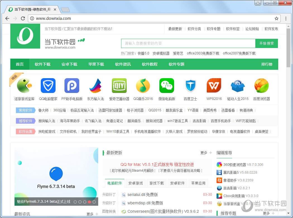Image resolution: width=293 pixels, height=218 pixels.
Task: Click the browser back arrow
Action: click(x=7, y=18)
